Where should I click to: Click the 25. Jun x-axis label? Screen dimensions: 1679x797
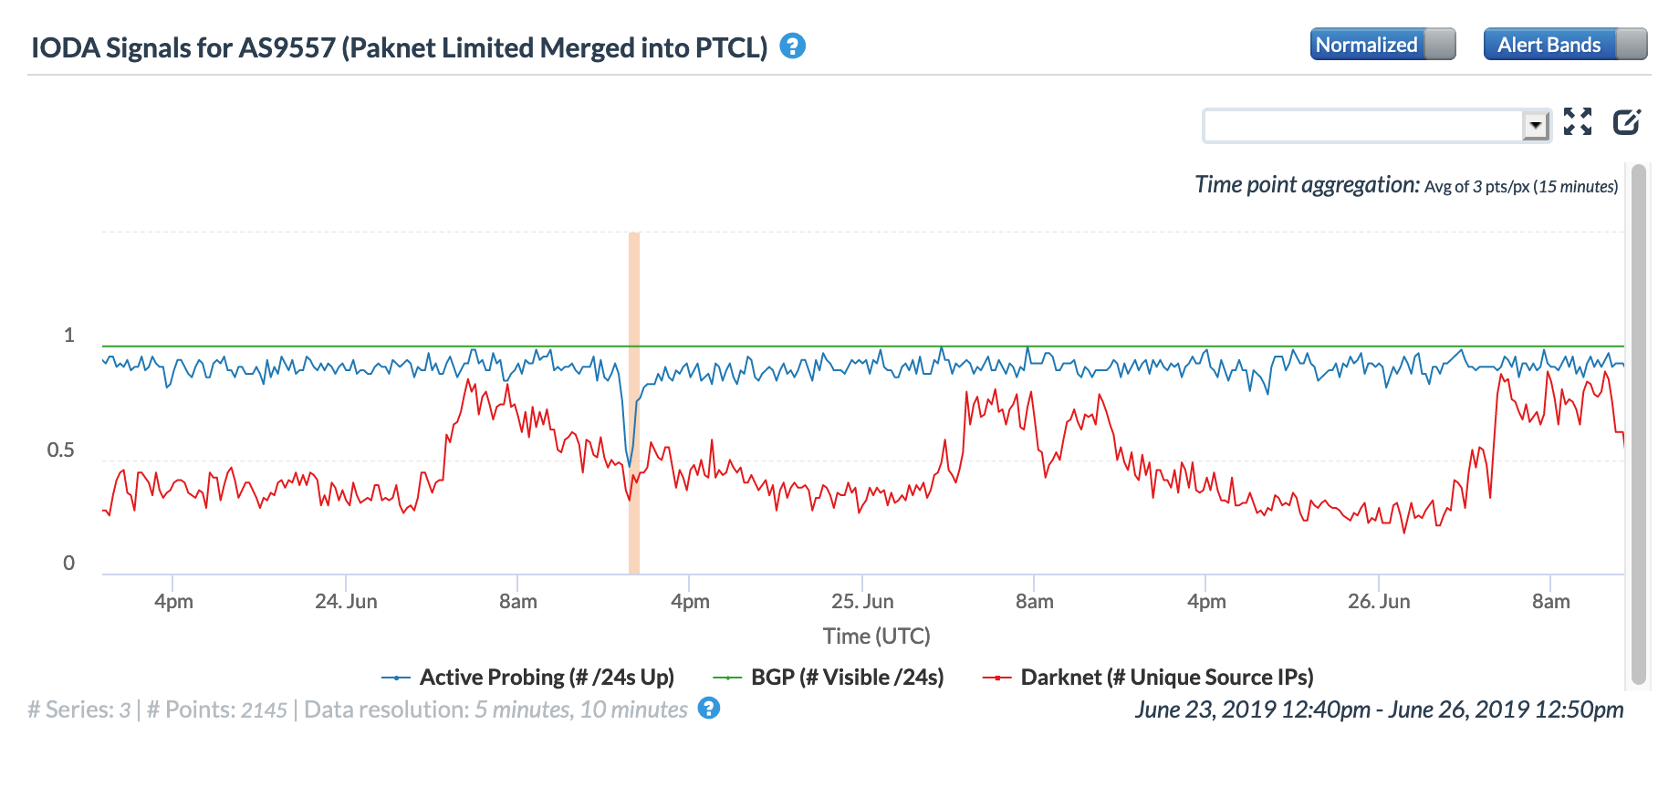[x=861, y=602]
